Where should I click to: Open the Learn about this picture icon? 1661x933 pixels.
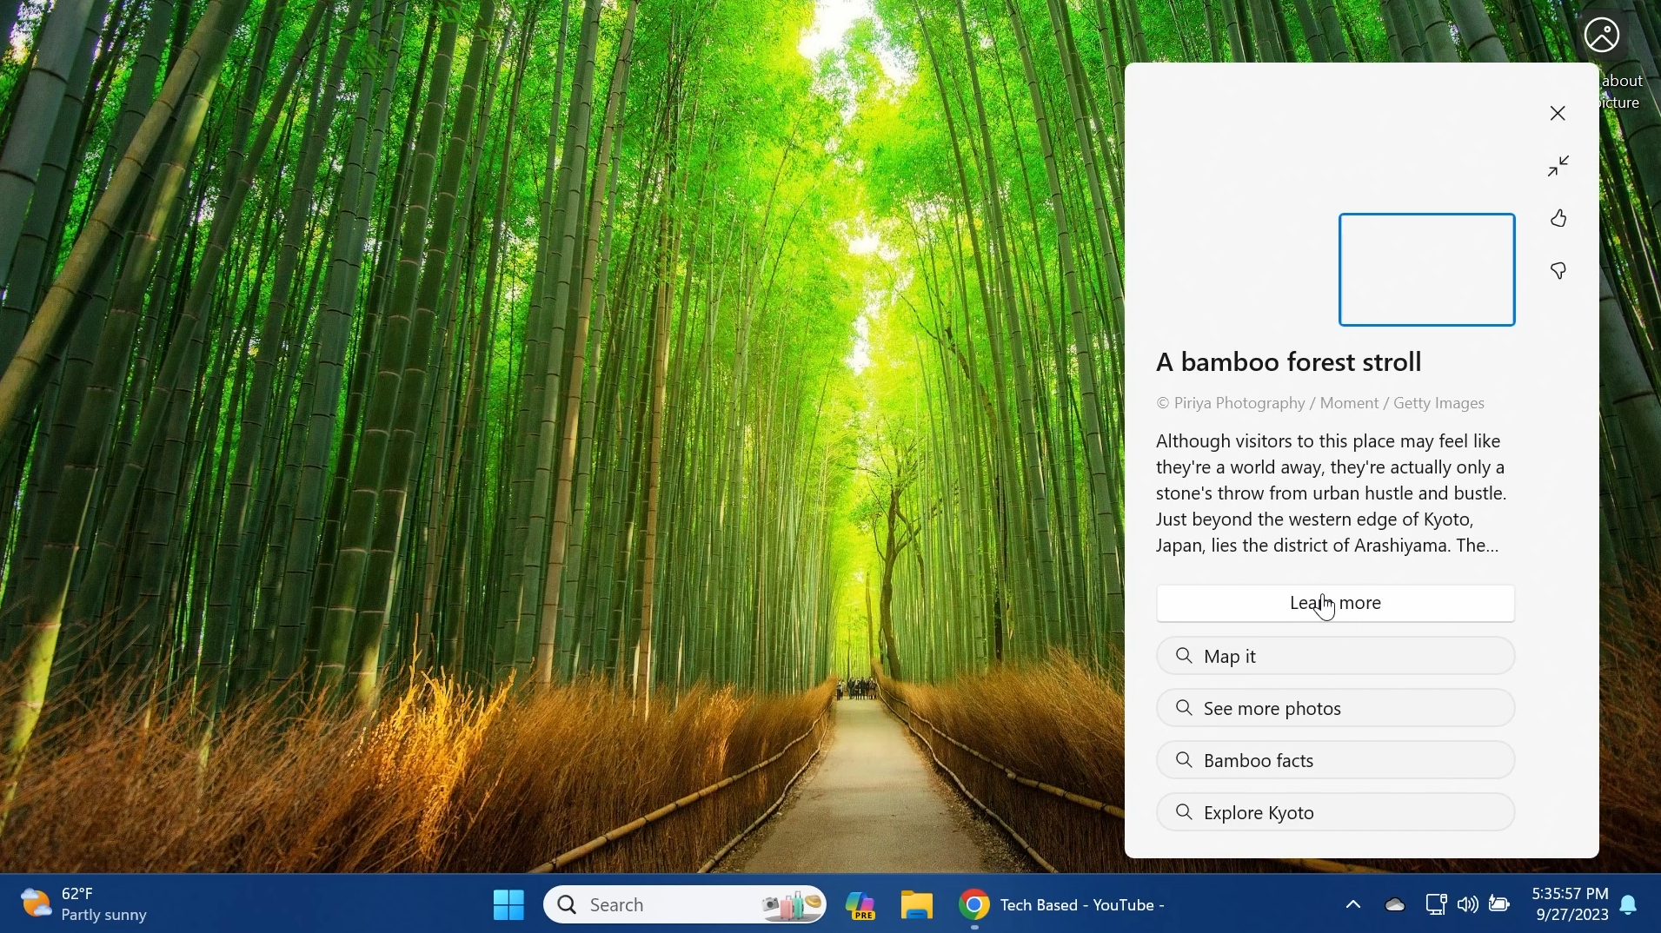point(1601,36)
